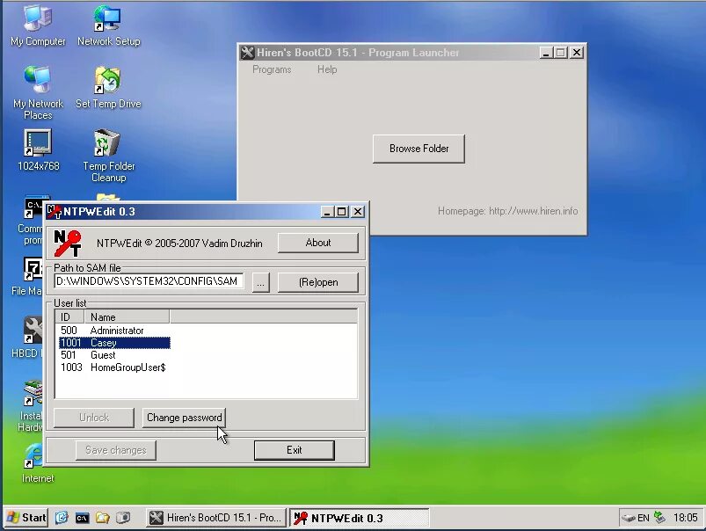Open Command prompt desktop shortcut

tap(33, 221)
